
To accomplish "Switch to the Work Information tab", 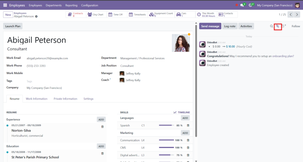I will 36,99.
